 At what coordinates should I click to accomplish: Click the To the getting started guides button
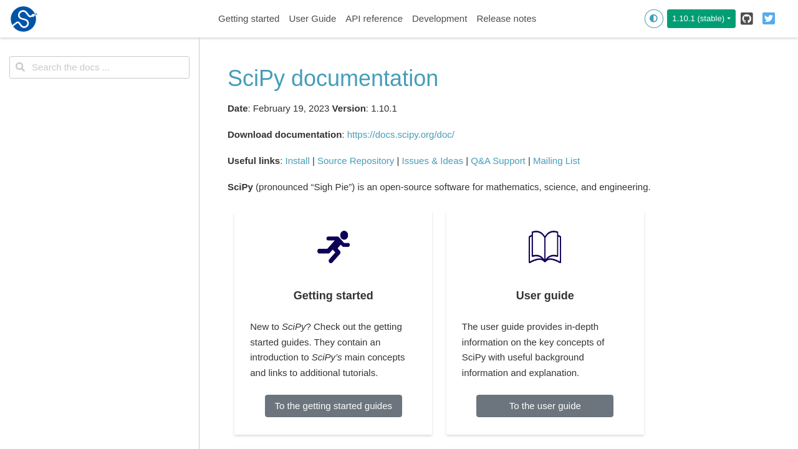coord(334,406)
